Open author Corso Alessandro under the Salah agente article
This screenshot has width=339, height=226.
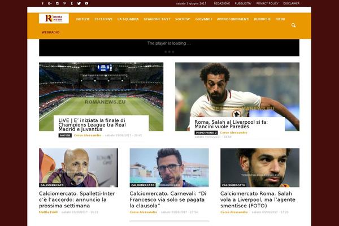click(x=234, y=212)
